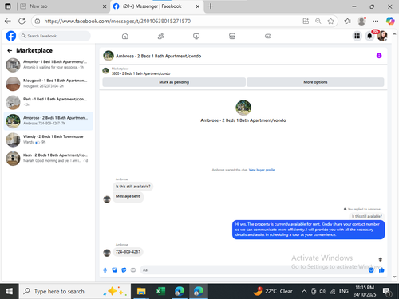Click browser Back arrow
Image resolution: width=399 pixels, height=299 pixels.
tap(8, 21)
